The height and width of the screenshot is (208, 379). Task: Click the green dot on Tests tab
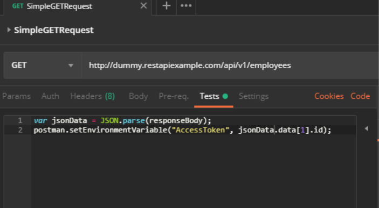click(225, 96)
